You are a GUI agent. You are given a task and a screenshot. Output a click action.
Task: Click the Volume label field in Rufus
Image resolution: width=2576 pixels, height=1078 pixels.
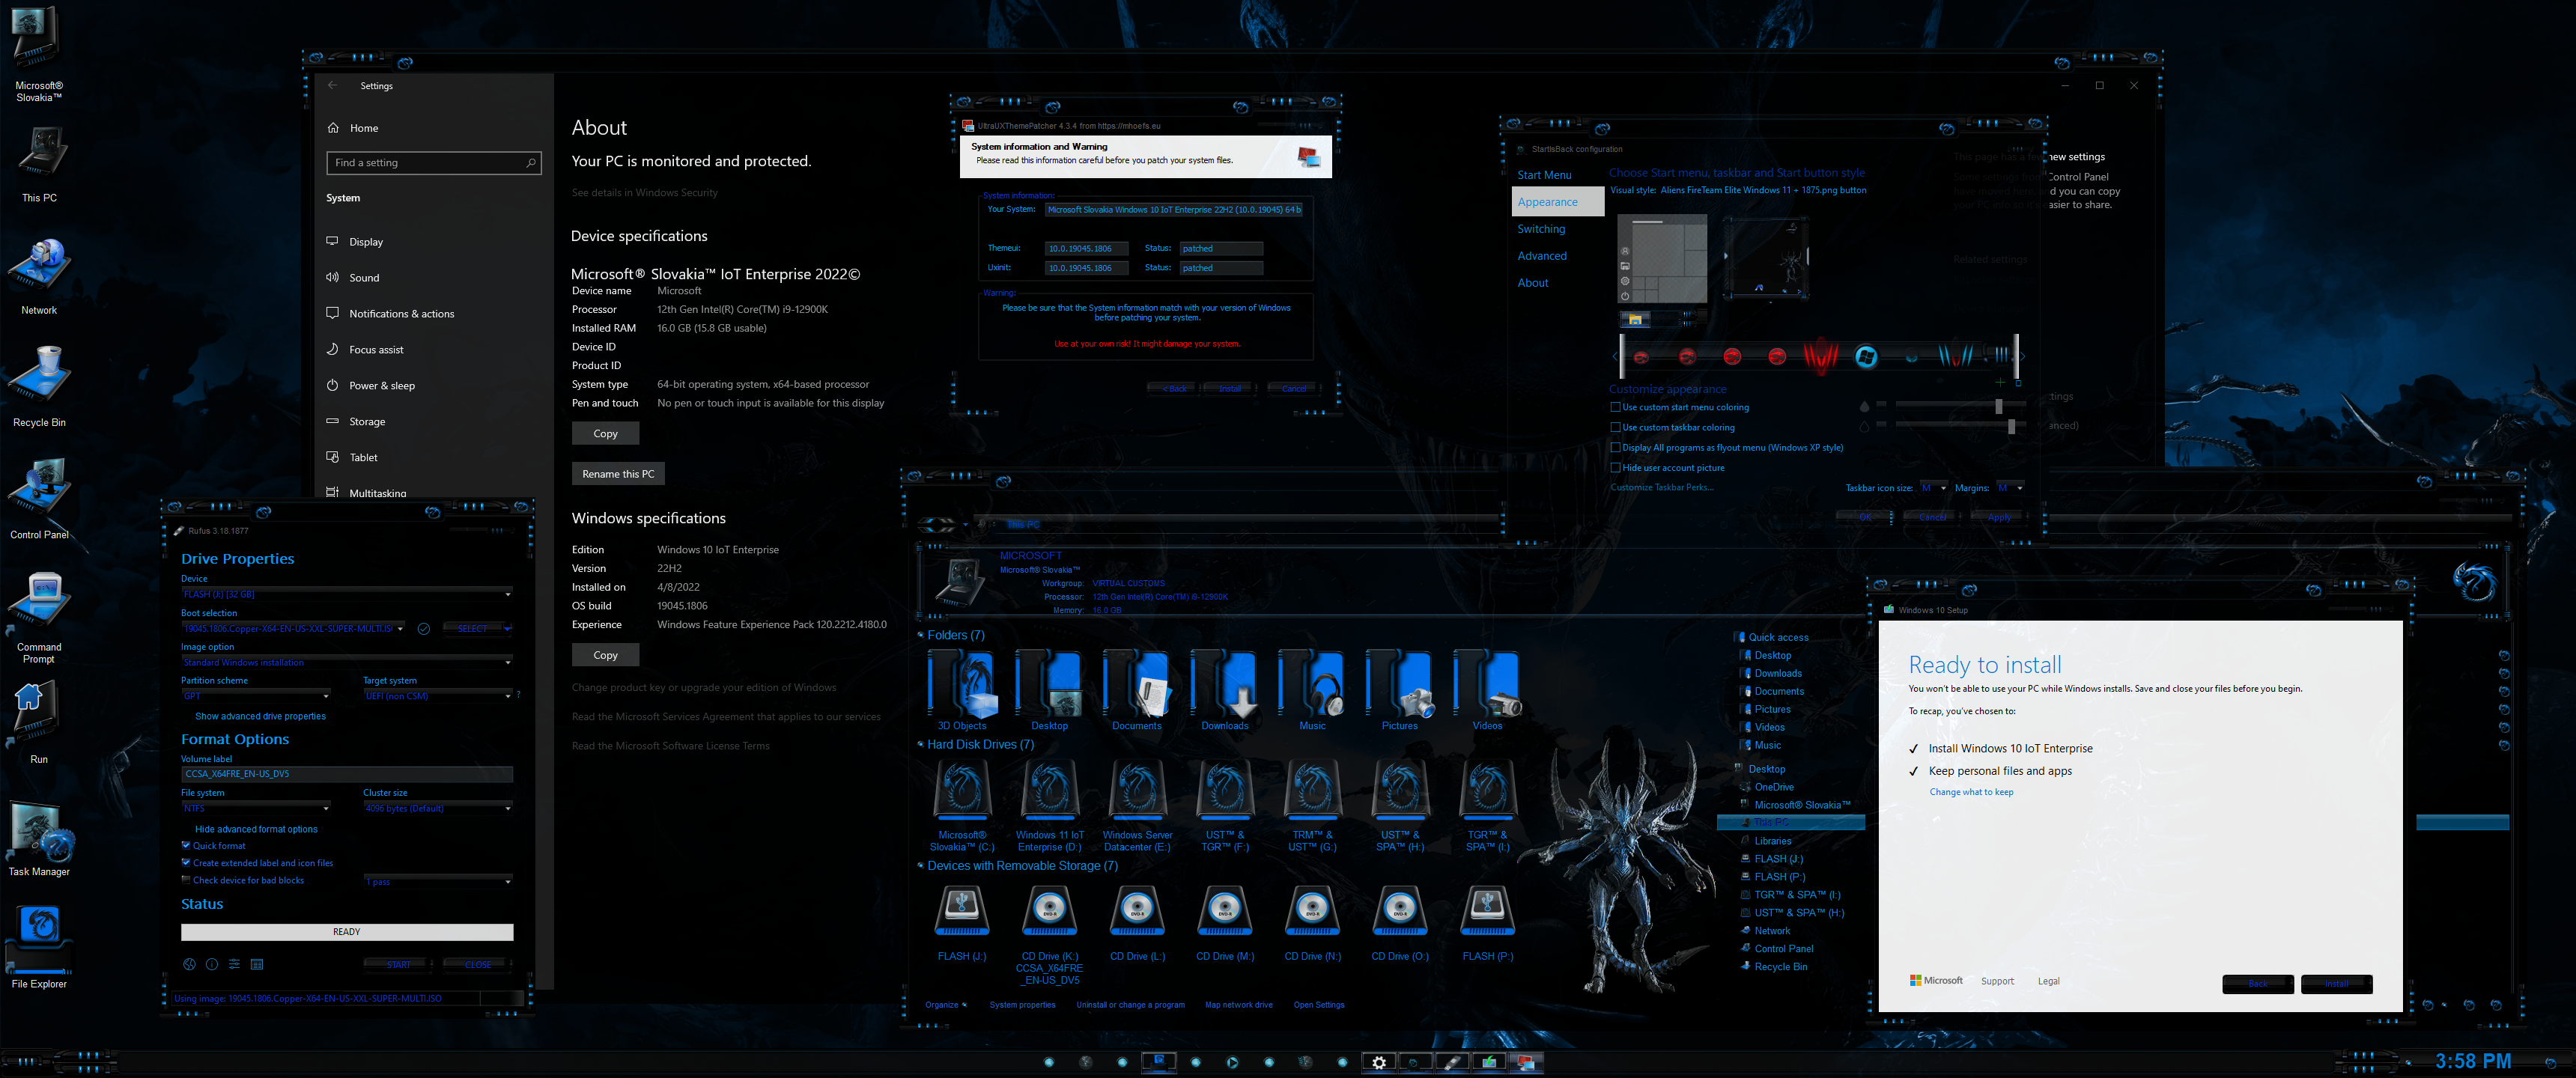pos(347,774)
